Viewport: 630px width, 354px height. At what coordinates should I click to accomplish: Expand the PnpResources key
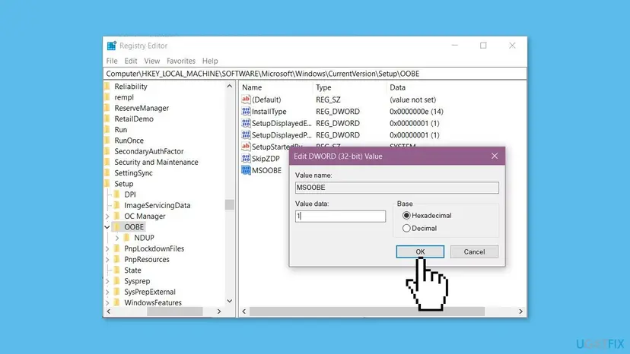point(107,260)
